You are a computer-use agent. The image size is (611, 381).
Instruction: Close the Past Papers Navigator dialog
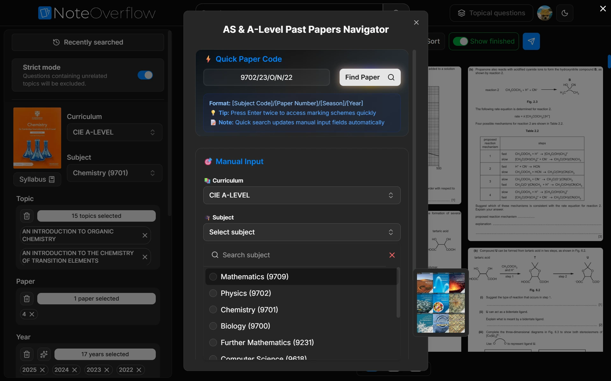[416, 22]
